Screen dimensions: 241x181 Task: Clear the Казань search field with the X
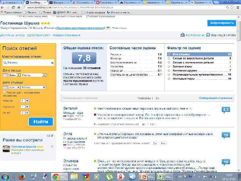pyautogui.click(x=52, y=63)
